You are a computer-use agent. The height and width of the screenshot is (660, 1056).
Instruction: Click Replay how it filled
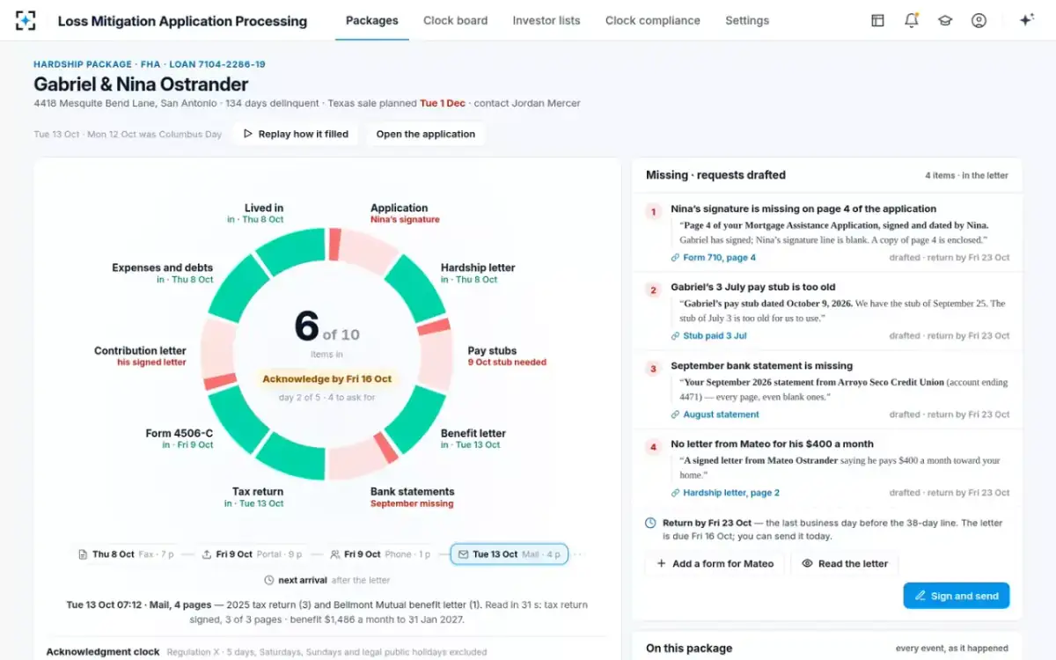pos(296,134)
